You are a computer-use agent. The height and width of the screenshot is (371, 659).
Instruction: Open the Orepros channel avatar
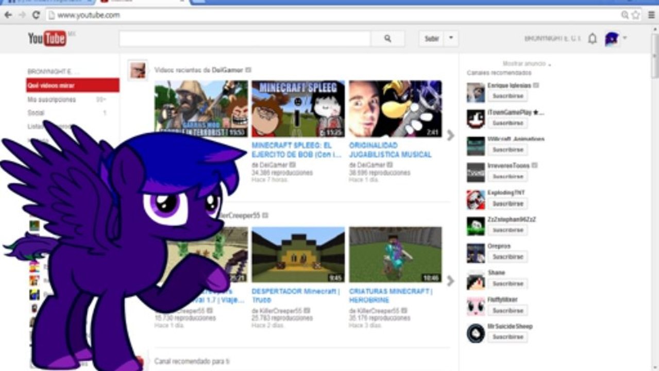point(476,253)
